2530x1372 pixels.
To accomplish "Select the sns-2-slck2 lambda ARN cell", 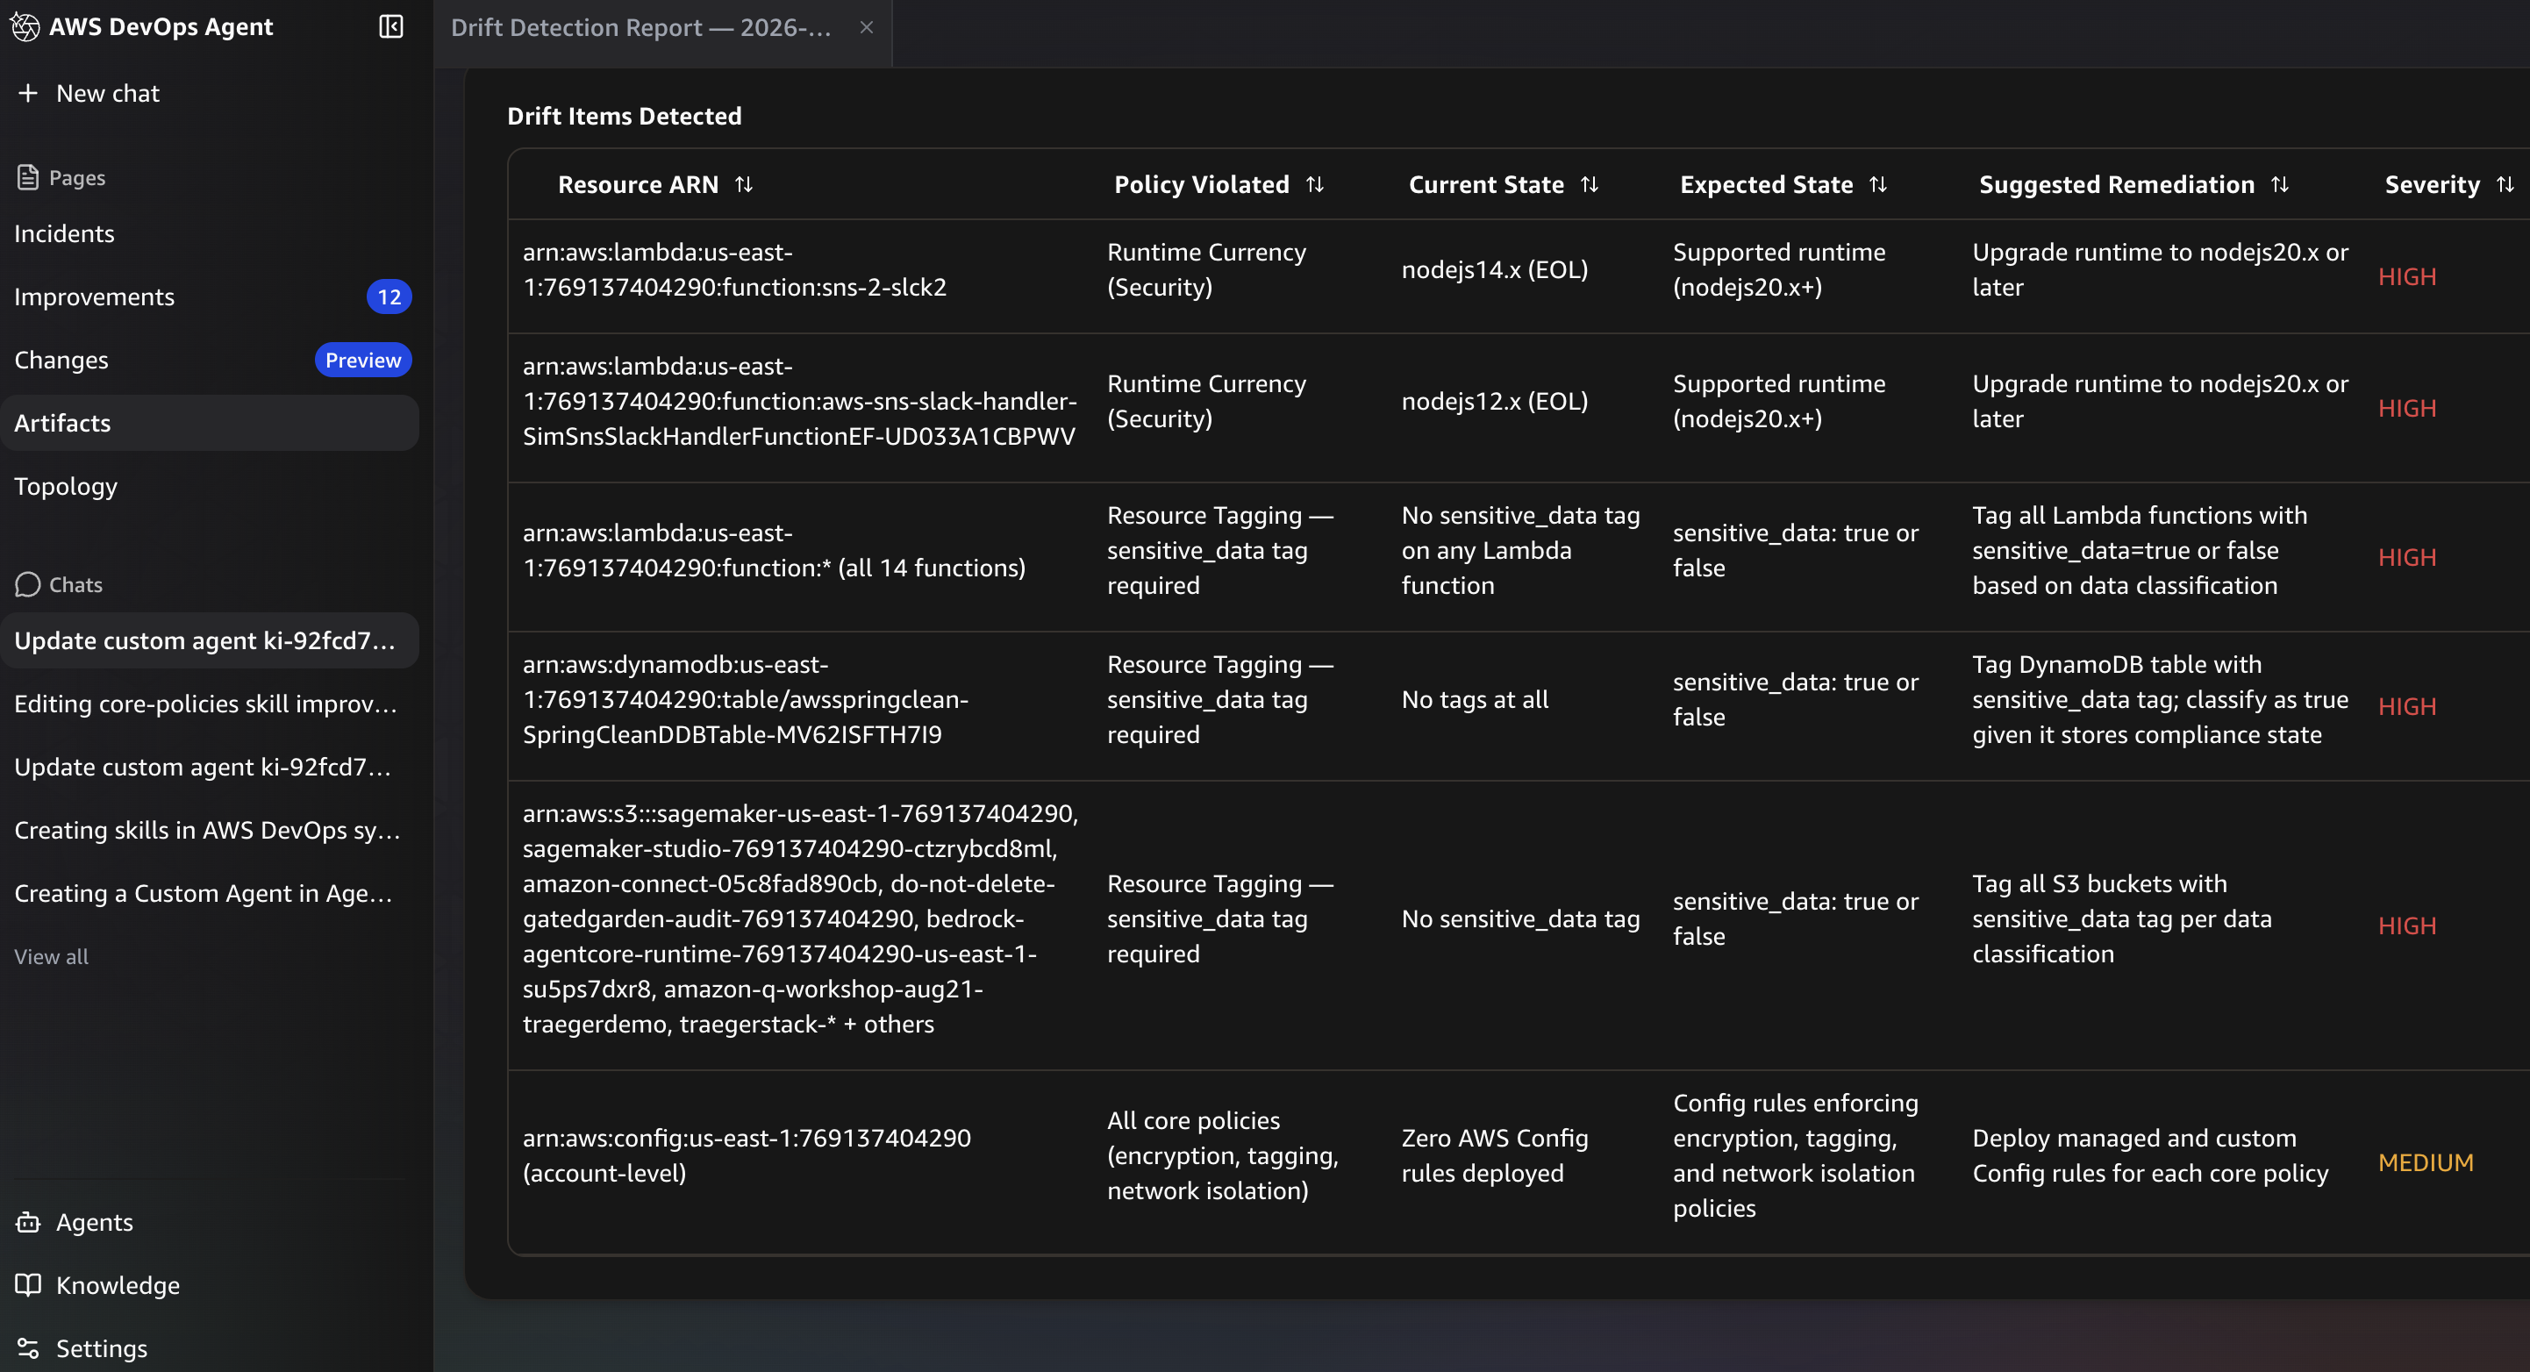I will (x=734, y=269).
